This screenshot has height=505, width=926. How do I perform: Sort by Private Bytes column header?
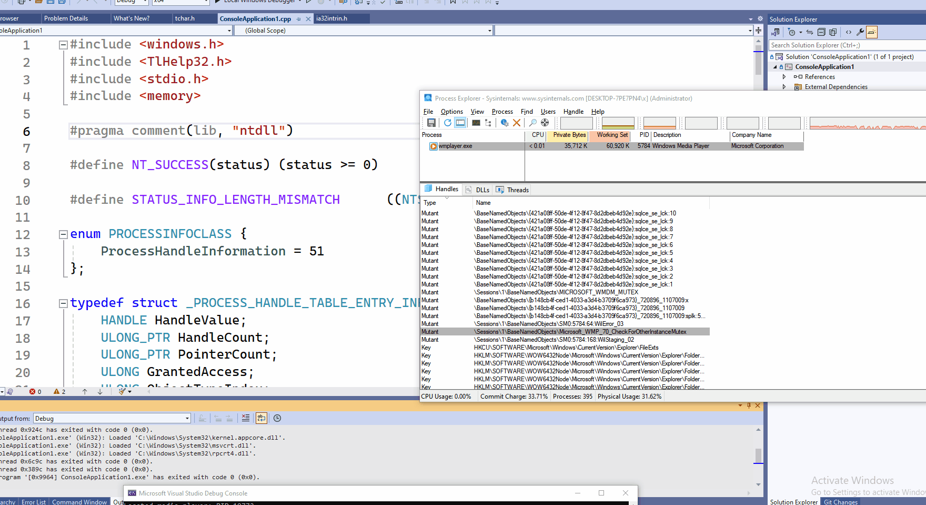567,135
